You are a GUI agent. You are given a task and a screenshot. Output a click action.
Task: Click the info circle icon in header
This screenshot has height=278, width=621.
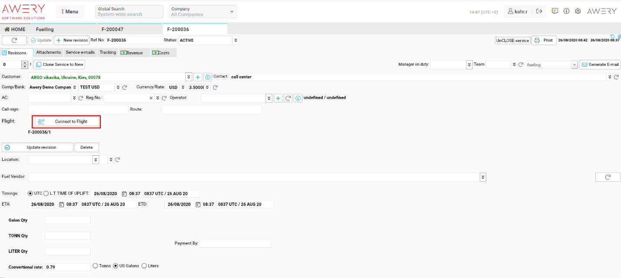[x=566, y=11]
